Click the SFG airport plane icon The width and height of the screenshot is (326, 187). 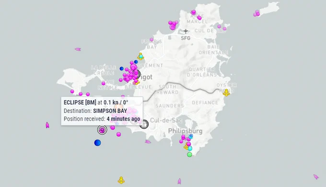[x=186, y=31]
